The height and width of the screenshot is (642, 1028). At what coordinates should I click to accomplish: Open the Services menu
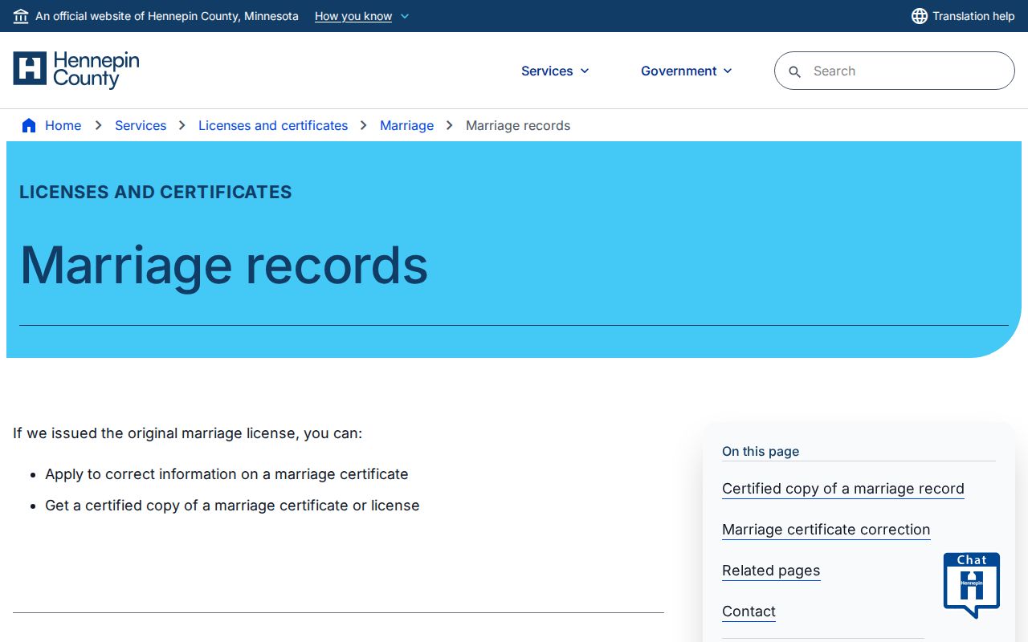tap(556, 71)
